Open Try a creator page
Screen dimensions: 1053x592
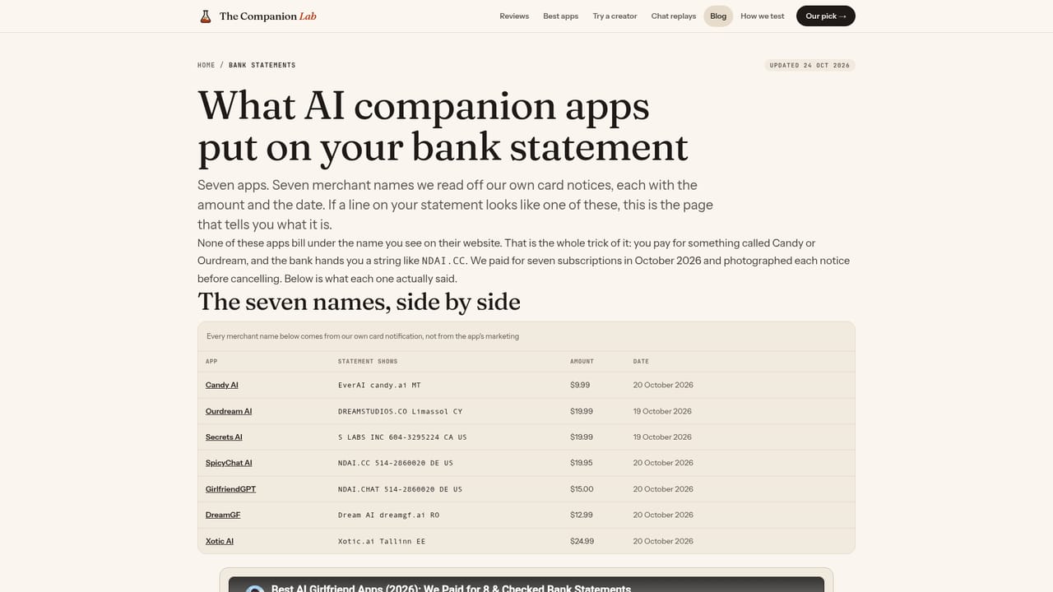615,16
